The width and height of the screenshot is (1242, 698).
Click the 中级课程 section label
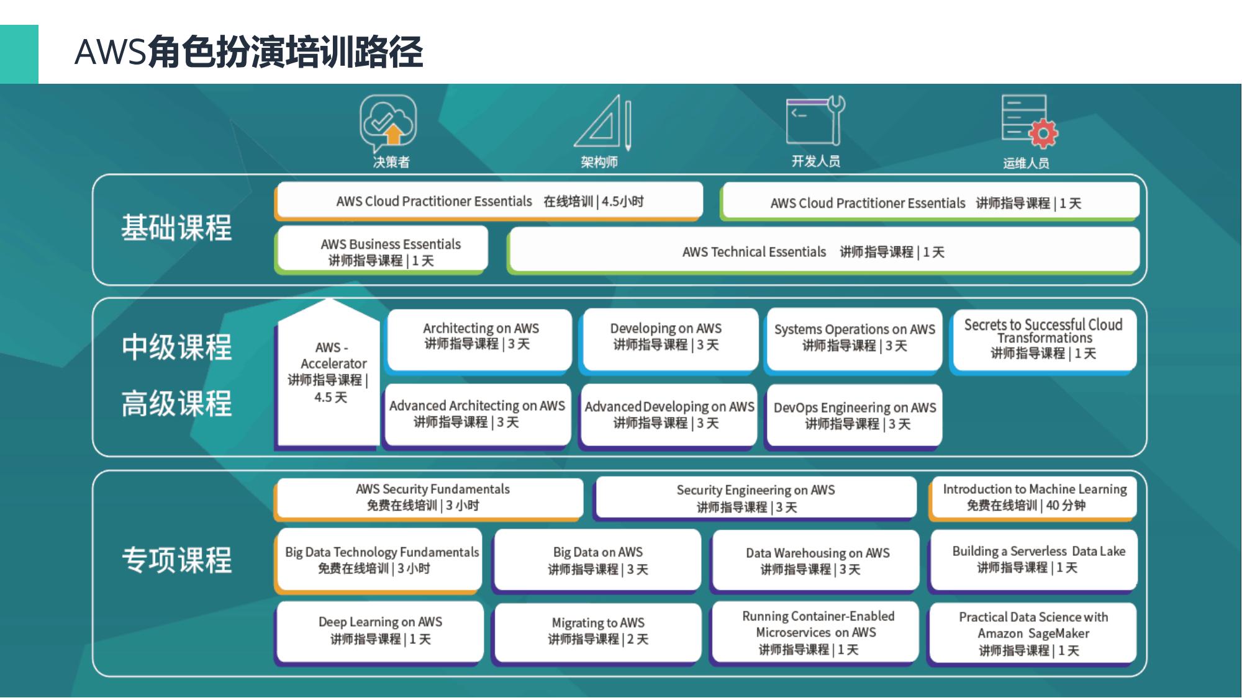coord(176,347)
